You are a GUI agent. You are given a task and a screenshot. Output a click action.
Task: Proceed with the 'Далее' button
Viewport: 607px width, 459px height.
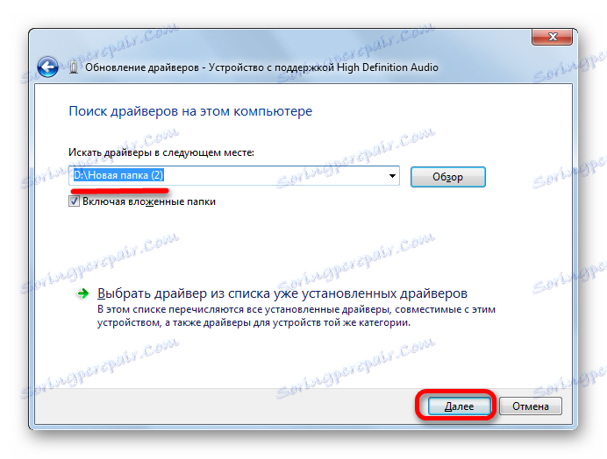[x=459, y=406]
